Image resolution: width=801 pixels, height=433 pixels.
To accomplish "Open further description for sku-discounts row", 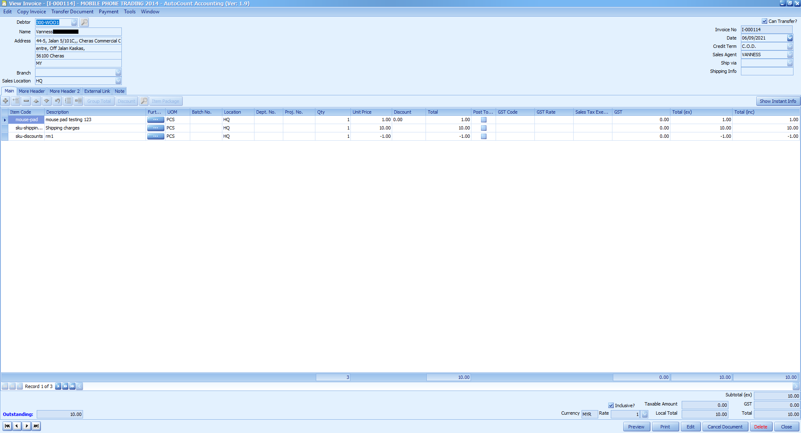I will pyautogui.click(x=156, y=136).
